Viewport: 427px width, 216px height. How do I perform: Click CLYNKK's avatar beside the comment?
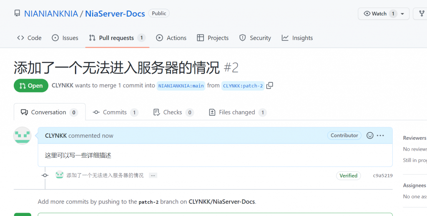click(23, 136)
